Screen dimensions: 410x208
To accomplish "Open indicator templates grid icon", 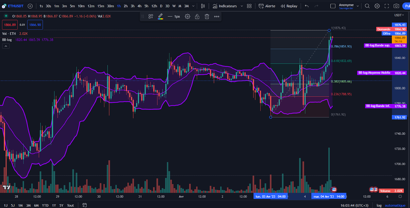I will coord(249,6).
